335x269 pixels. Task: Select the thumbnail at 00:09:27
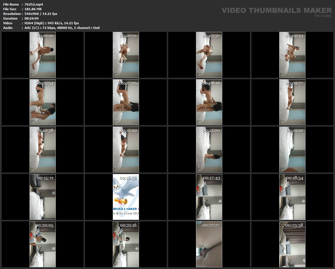point(292,102)
